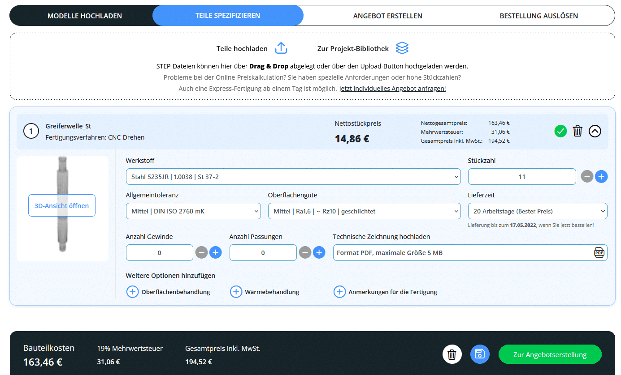Image resolution: width=621 pixels, height=375 pixels.
Task: Open the Allgemeintoleranz dropdown
Action: tap(193, 211)
